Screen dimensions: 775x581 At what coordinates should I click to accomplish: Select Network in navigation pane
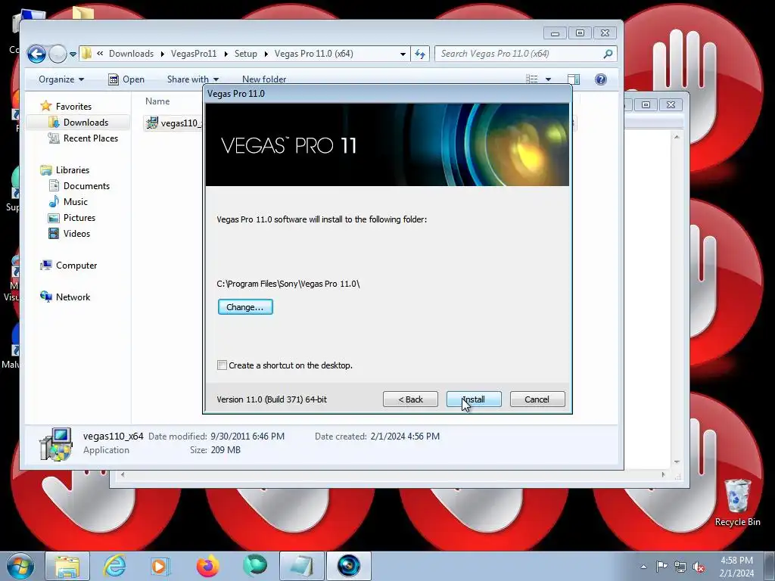coord(73,297)
